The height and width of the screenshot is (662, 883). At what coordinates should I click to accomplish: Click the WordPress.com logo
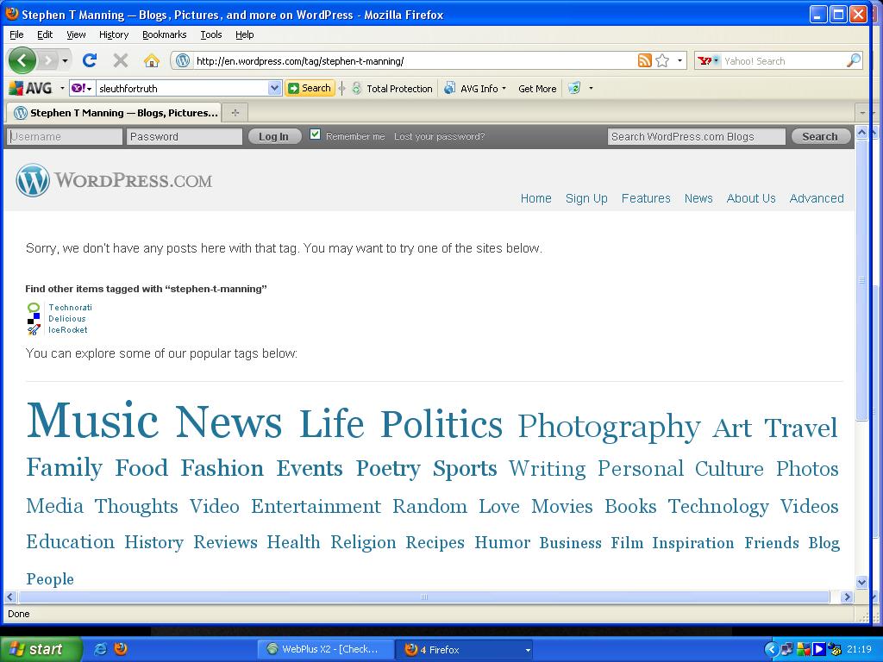pyautogui.click(x=115, y=180)
